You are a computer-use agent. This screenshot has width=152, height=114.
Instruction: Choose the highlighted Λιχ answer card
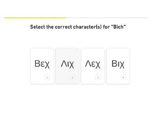coord(67,66)
